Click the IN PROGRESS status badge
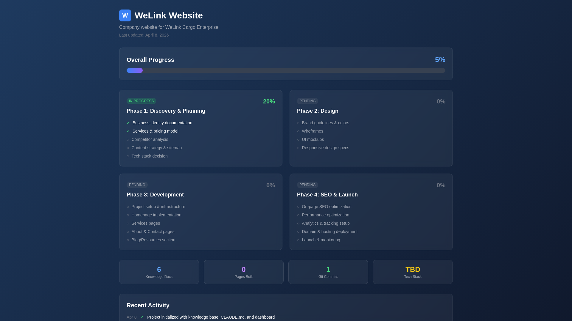572x321 pixels. click(x=141, y=101)
